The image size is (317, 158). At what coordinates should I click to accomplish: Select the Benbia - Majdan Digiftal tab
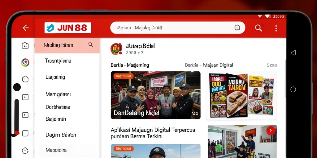(209, 65)
